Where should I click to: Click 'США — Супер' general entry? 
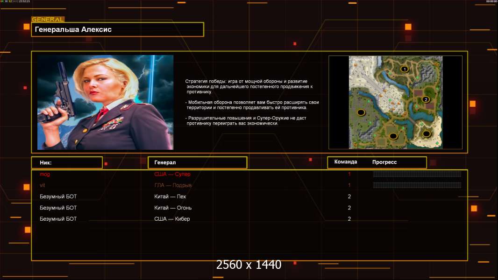pyautogui.click(x=172, y=174)
